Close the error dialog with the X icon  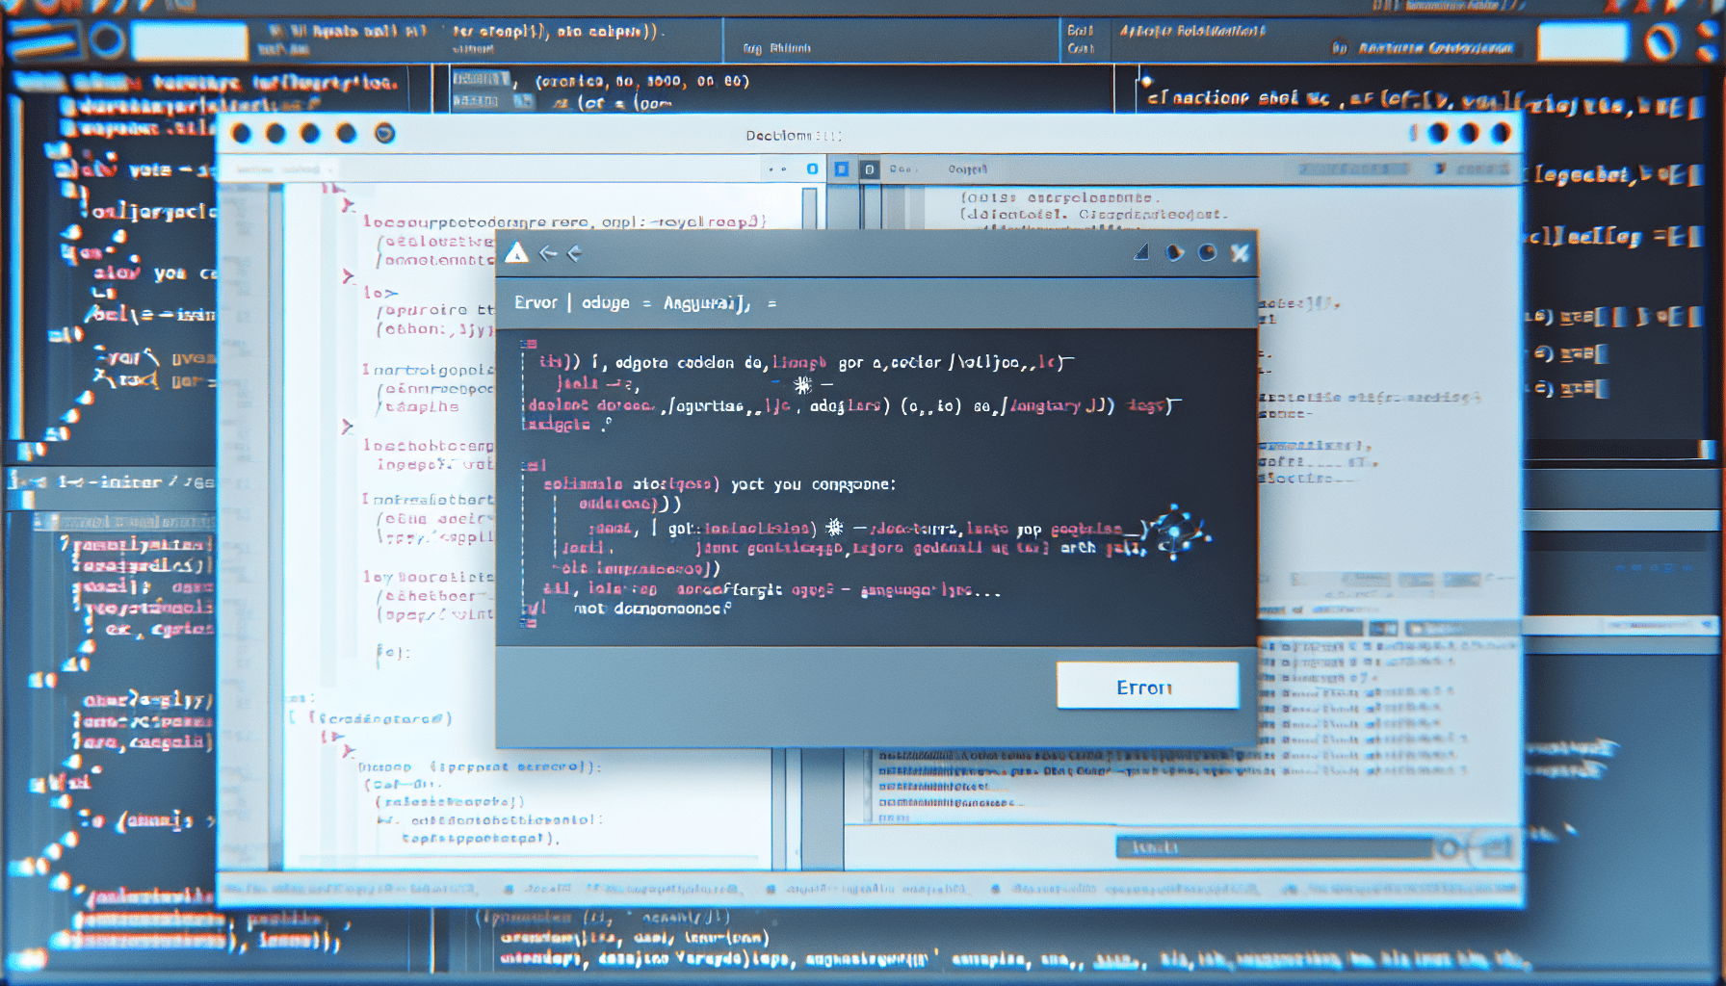click(1240, 252)
